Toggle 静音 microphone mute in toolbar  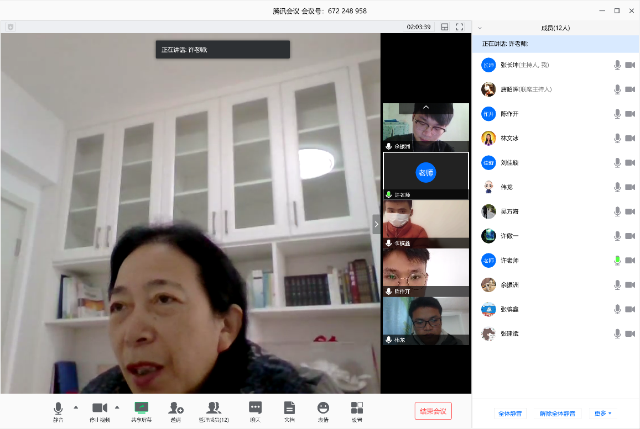[58, 411]
